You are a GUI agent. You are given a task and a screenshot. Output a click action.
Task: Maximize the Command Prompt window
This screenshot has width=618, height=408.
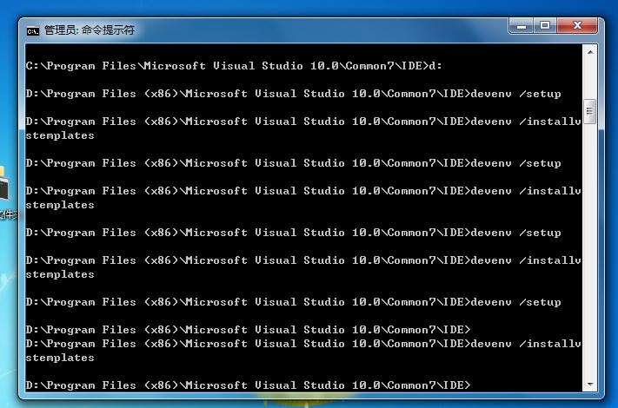(546, 26)
